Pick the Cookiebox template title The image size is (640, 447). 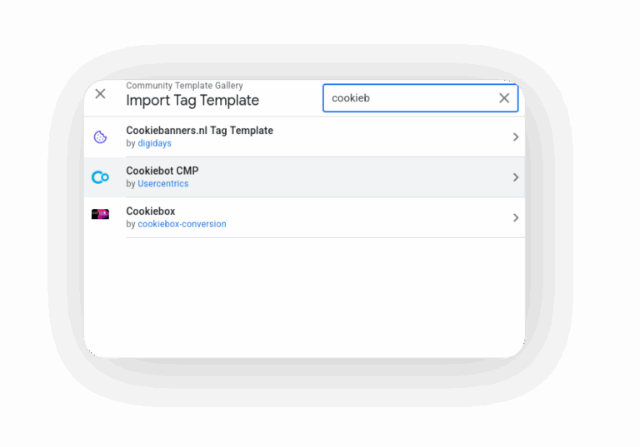pos(151,211)
